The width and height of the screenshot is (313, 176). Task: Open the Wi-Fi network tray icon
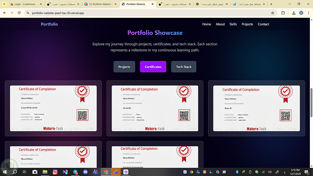(263, 172)
